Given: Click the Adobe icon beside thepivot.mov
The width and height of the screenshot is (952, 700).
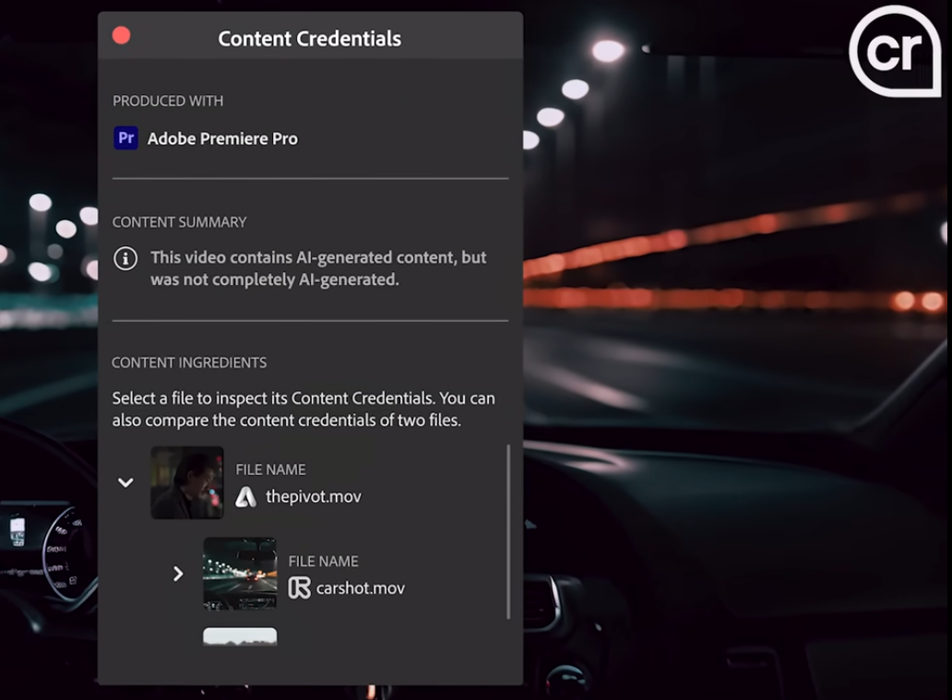Looking at the screenshot, I should (246, 496).
